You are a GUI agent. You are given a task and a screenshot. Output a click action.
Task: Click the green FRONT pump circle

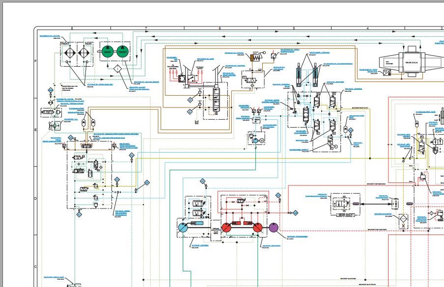coord(123,52)
